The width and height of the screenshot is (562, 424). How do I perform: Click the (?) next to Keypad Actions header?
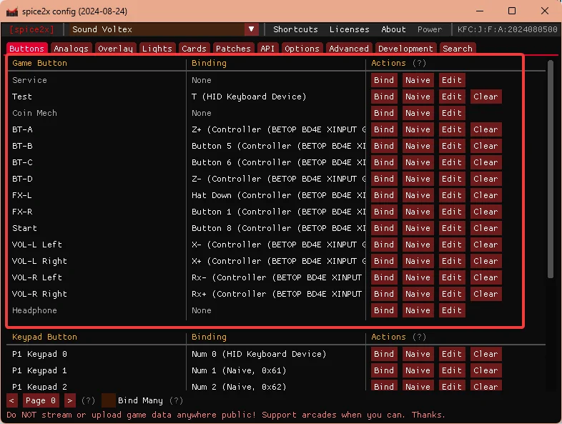419,337
